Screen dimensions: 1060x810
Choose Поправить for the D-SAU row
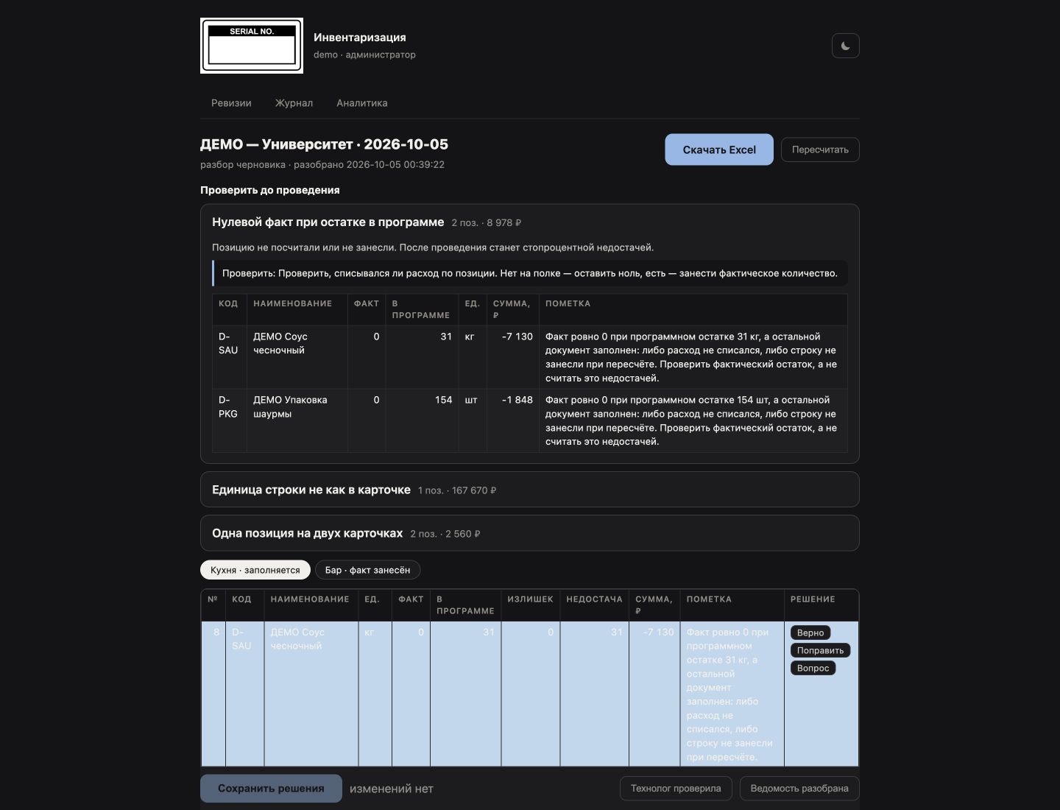point(820,650)
